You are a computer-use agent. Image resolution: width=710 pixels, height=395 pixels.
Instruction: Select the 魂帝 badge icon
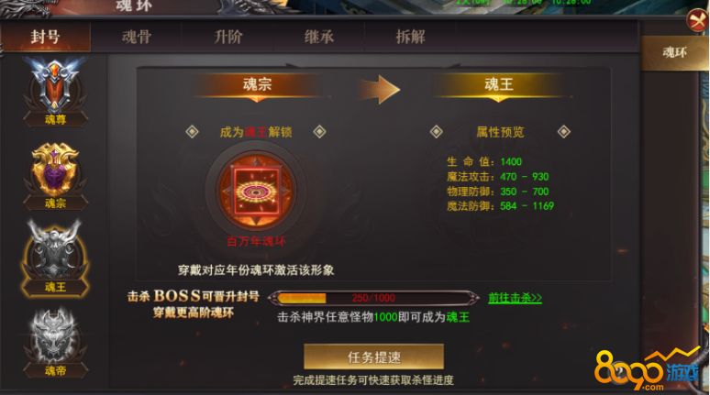click(x=55, y=343)
